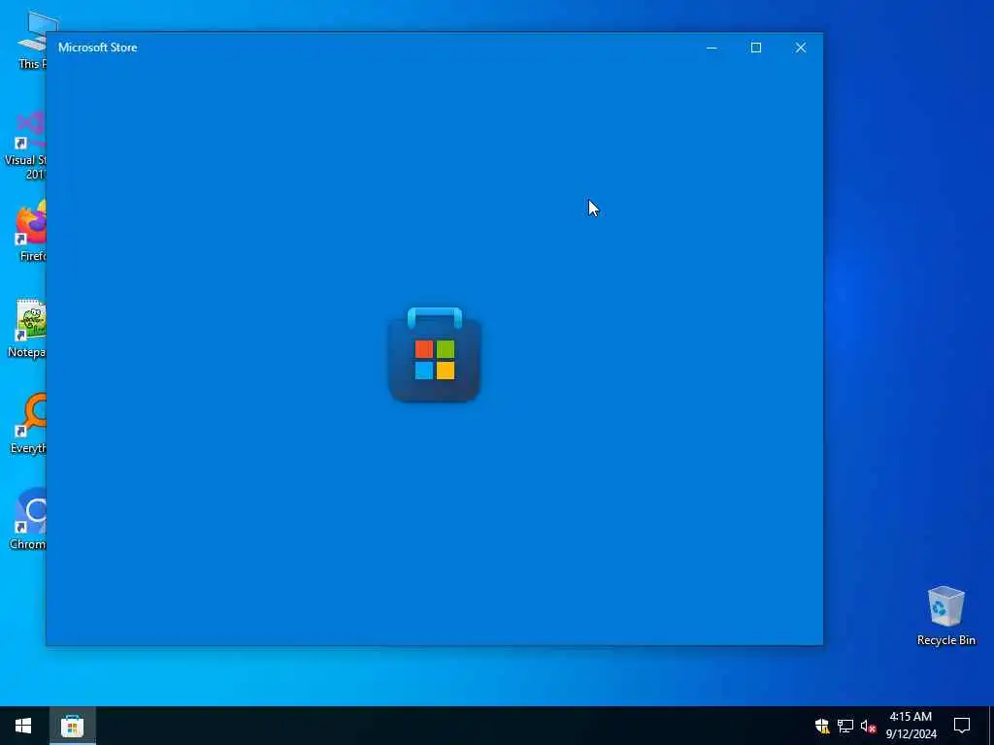Minimize the Microsoft Store window
Image resolution: width=994 pixels, height=745 pixels.
click(x=712, y=48)
